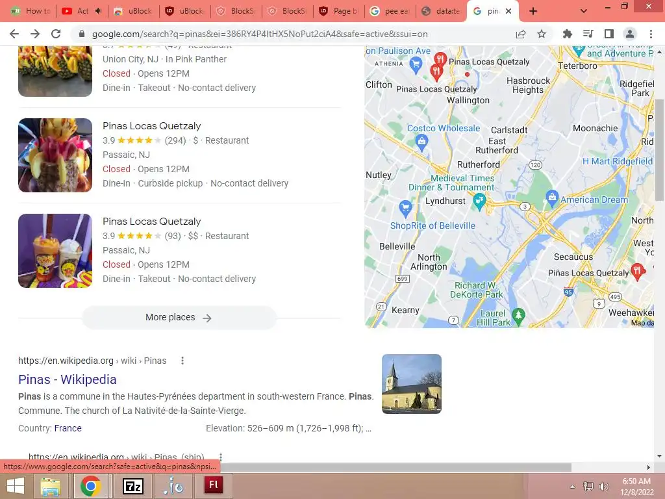Screen dimensions: 665x499
Task: Switch to the YouTube 'Act' tab
Action: click(82, 11)
